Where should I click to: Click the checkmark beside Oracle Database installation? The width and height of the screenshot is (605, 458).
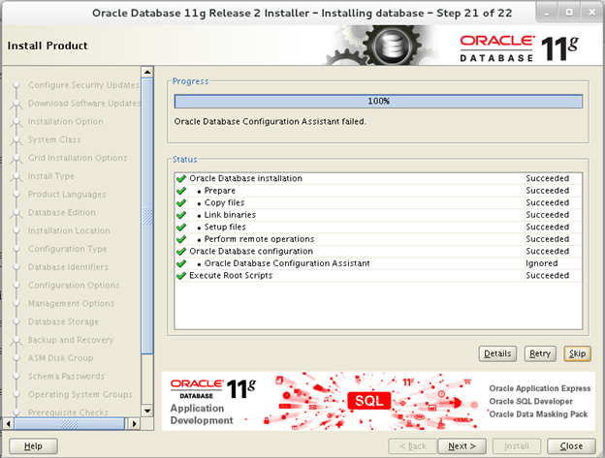pos(181,179)
